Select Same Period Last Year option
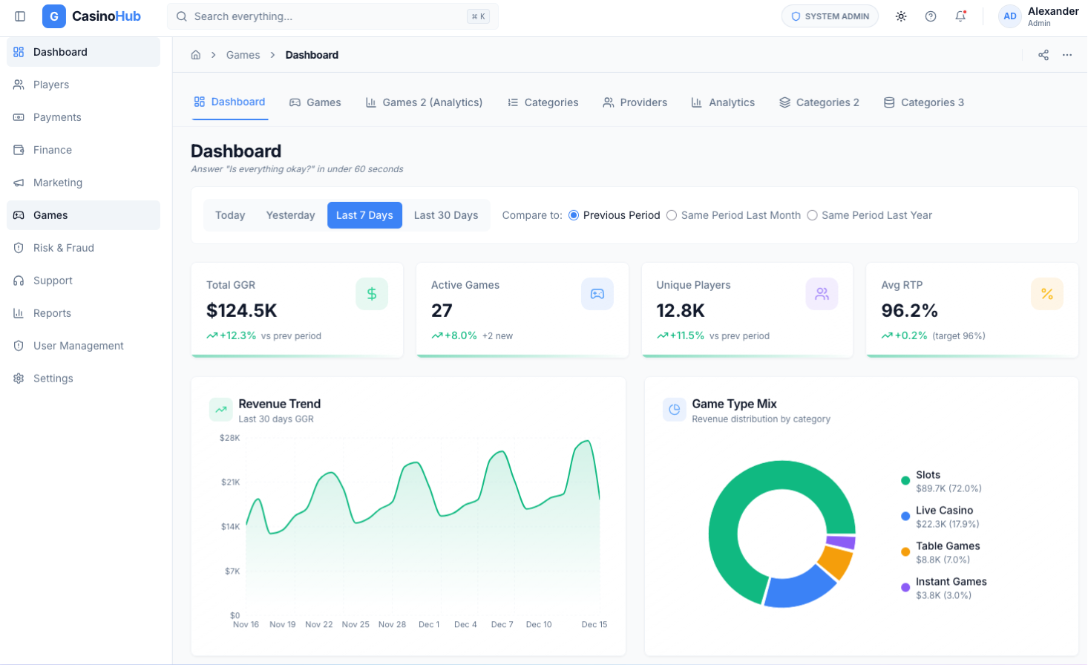 pos(813,215)
